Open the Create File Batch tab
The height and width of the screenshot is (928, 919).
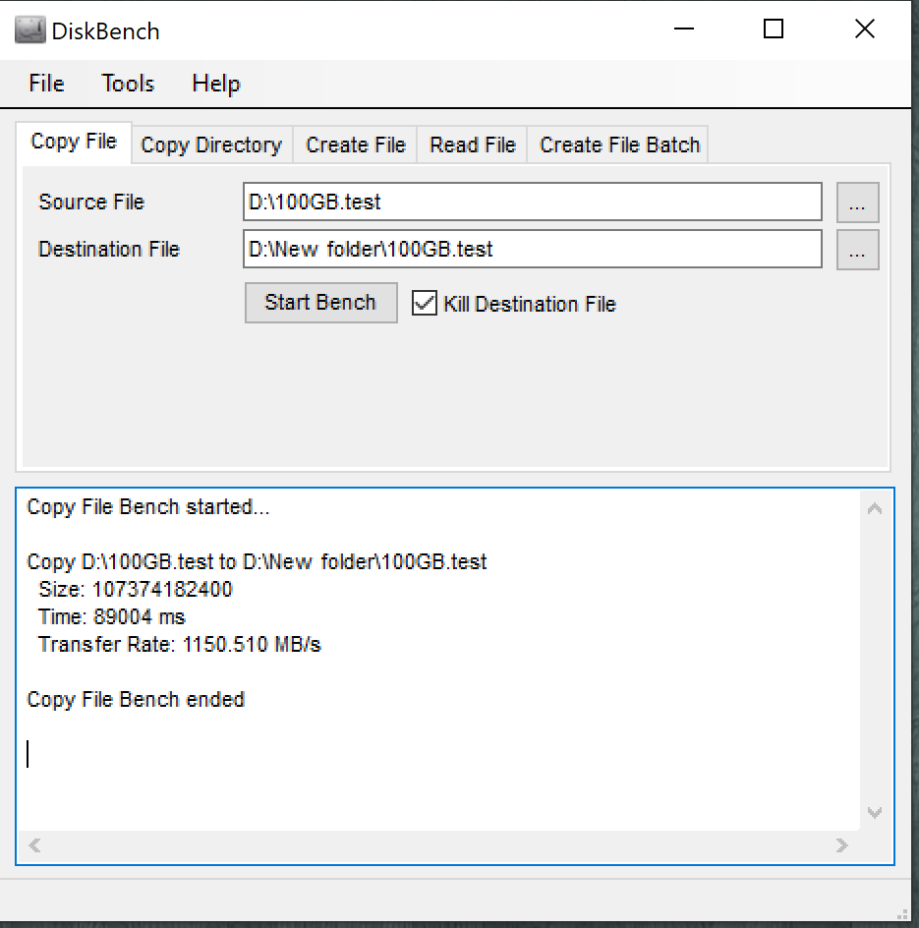(619, 145)
